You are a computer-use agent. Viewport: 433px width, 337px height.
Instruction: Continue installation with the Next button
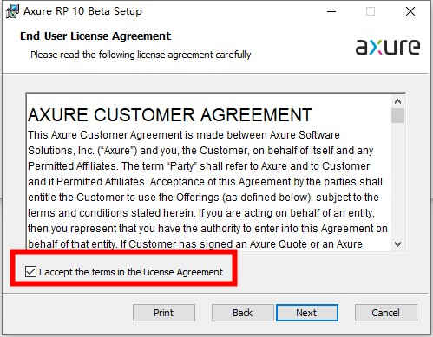point(307,313)
